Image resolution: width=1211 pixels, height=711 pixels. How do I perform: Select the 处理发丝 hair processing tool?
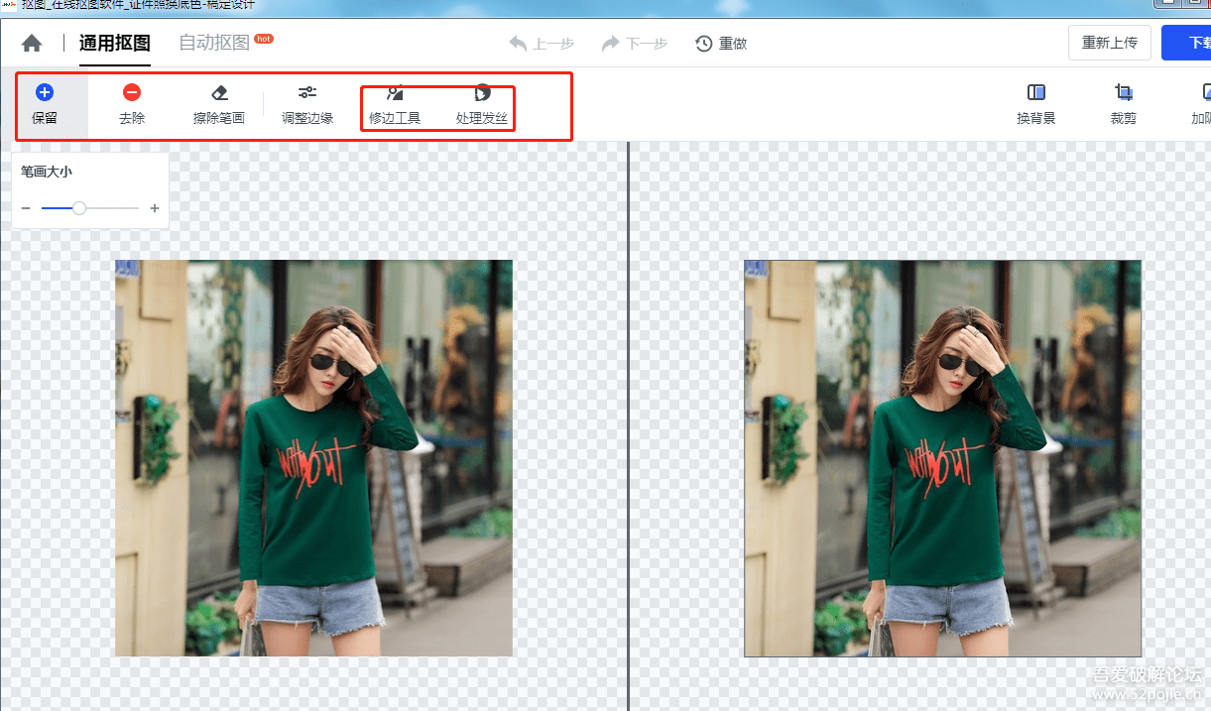pyautogui.click(x=482, y=104)
